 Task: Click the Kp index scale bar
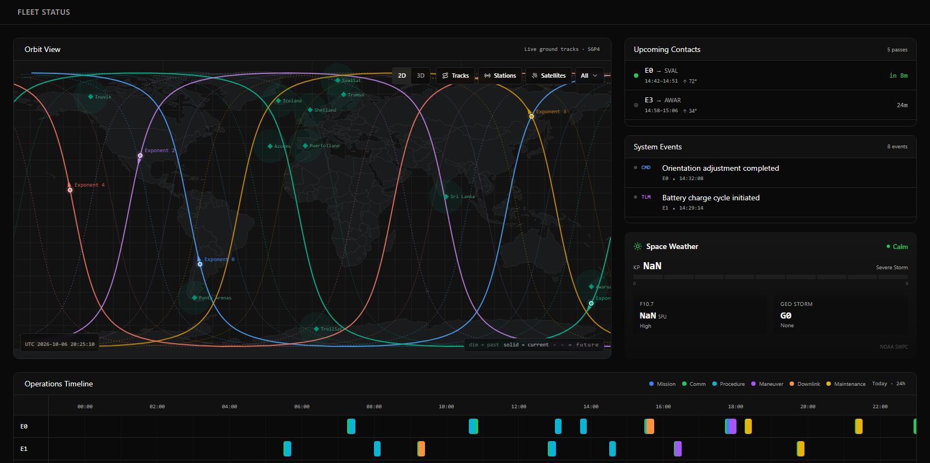tap(770, 277)
